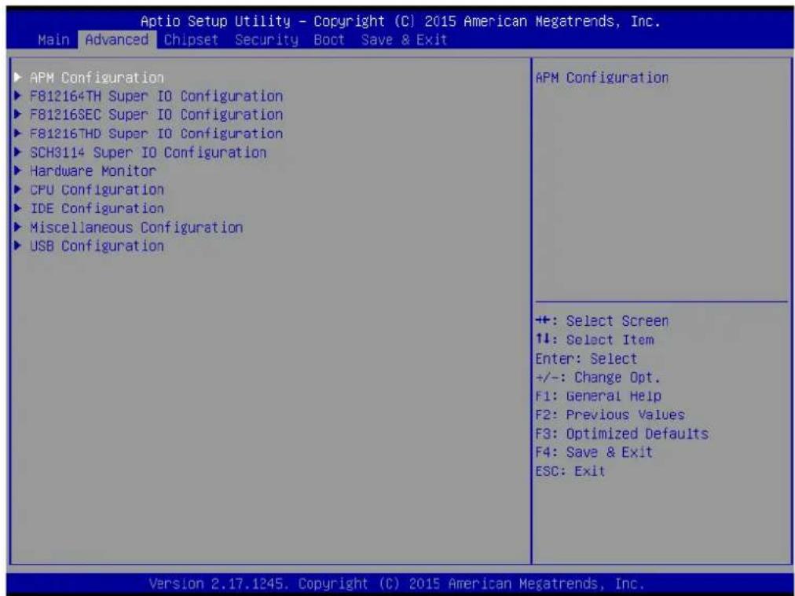
Task: Click the arrow beside CPU Configuration
Action: click(x=18, y=189)
